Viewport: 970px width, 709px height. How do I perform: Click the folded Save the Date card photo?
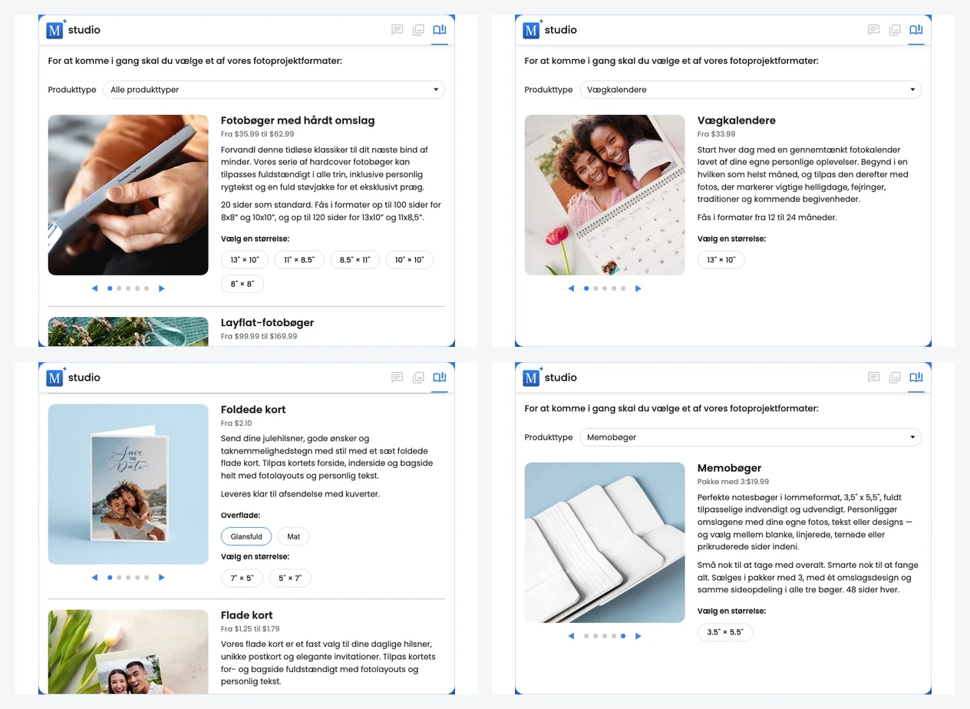[x=128, y=484]
